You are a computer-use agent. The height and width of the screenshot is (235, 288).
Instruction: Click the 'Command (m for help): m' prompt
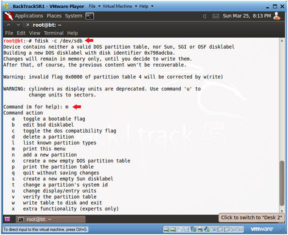click(36, 107)
